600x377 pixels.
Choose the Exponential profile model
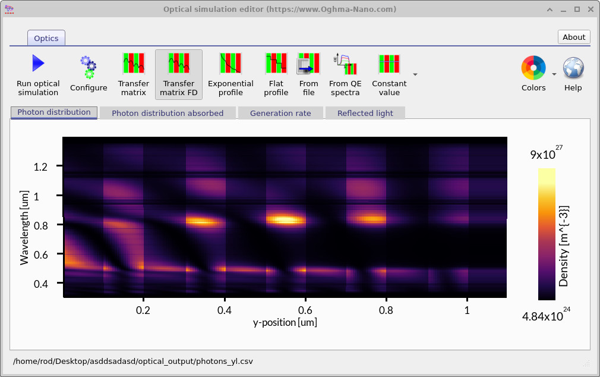click(x=230, y=74)
